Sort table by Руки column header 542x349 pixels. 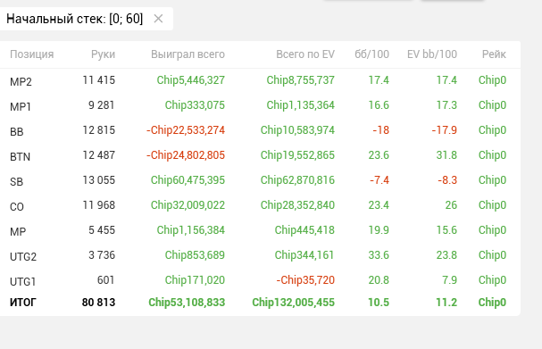tap(103, 54)
